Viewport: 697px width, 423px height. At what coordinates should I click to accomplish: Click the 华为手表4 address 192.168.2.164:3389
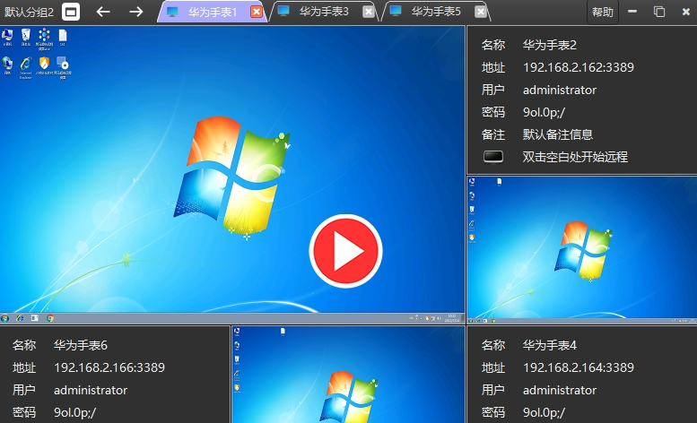(x=579, y=367)
